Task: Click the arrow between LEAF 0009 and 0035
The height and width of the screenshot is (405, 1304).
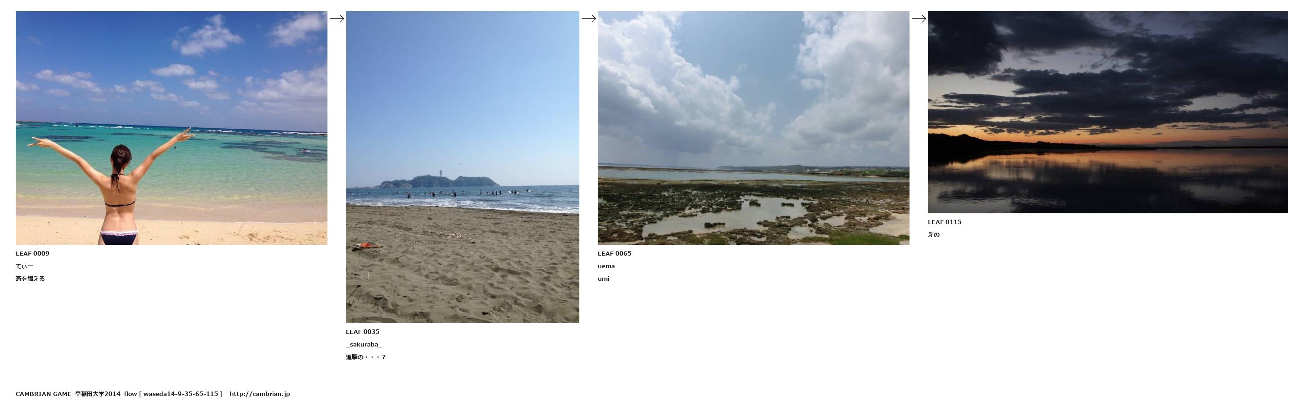Action: tap(336, 19)
